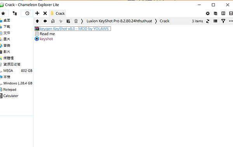
Task: Cut selected file with scissors icon
Action: (x=61, y=21)
